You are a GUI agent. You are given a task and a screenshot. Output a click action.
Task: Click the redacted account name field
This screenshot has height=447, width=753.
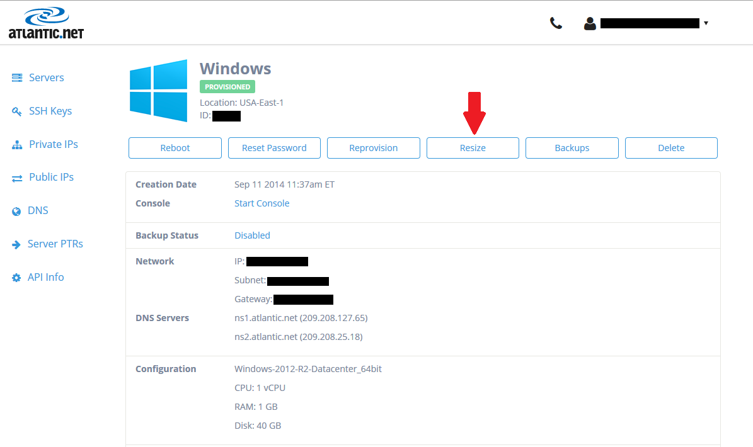pyautogui.click(x=650, y=23)
